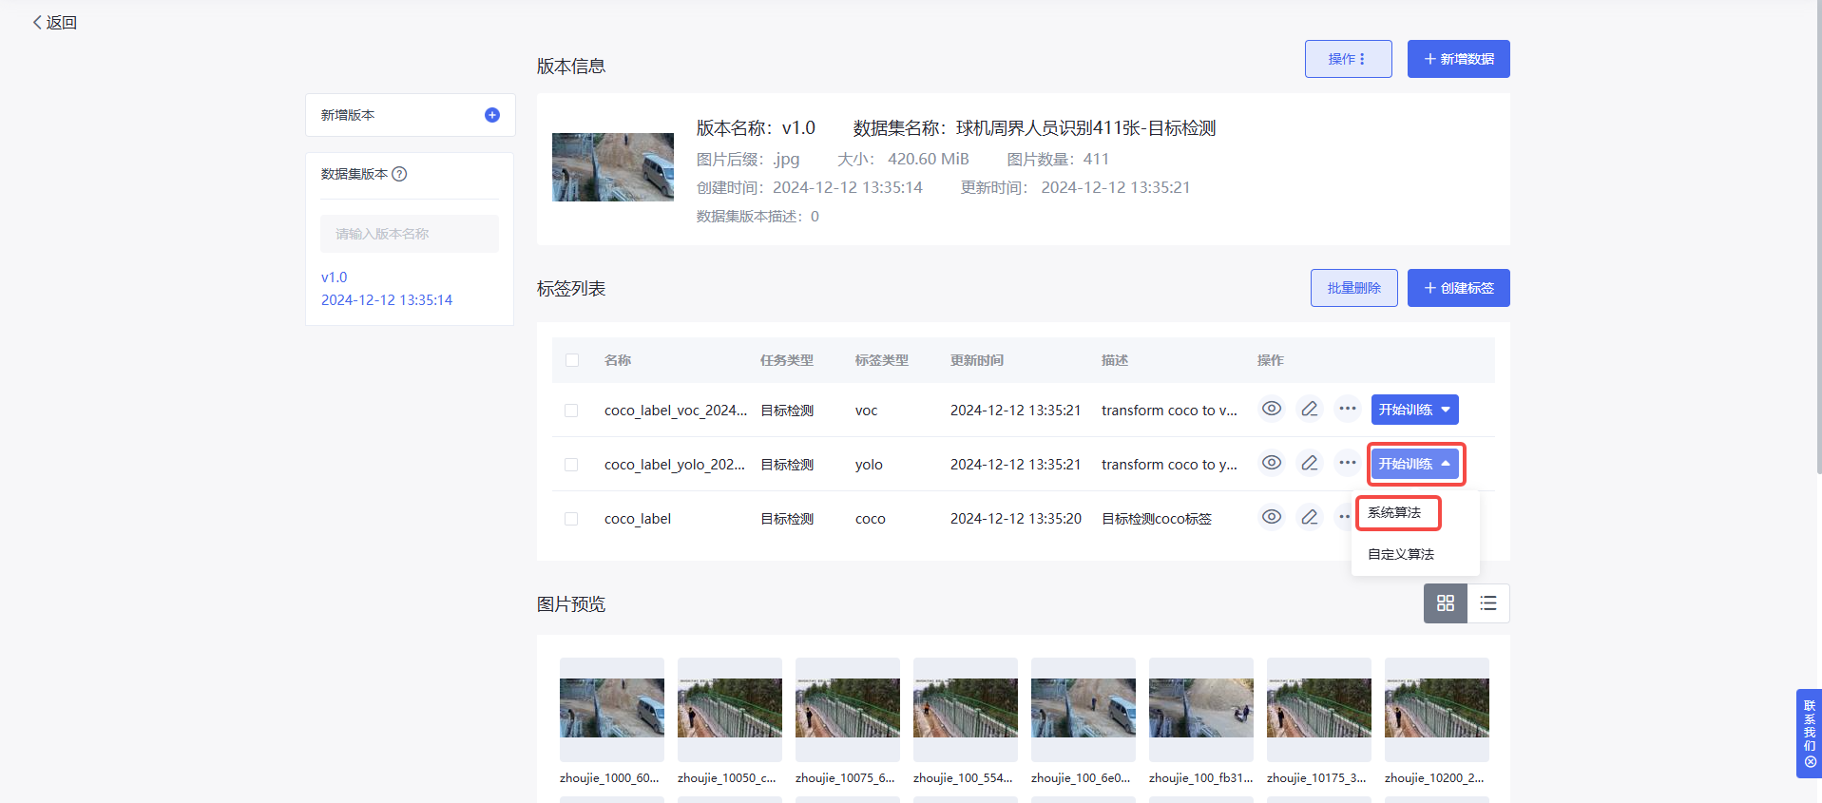
Task: Switch image preview to list view
Action: point(1487,603)
